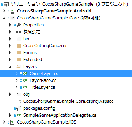This screenshot has height=127, width=132.
Task: Click the C# project icon of CocosSharpGameSample.Core
Action: pyautogui.click(x=13, y=18)
